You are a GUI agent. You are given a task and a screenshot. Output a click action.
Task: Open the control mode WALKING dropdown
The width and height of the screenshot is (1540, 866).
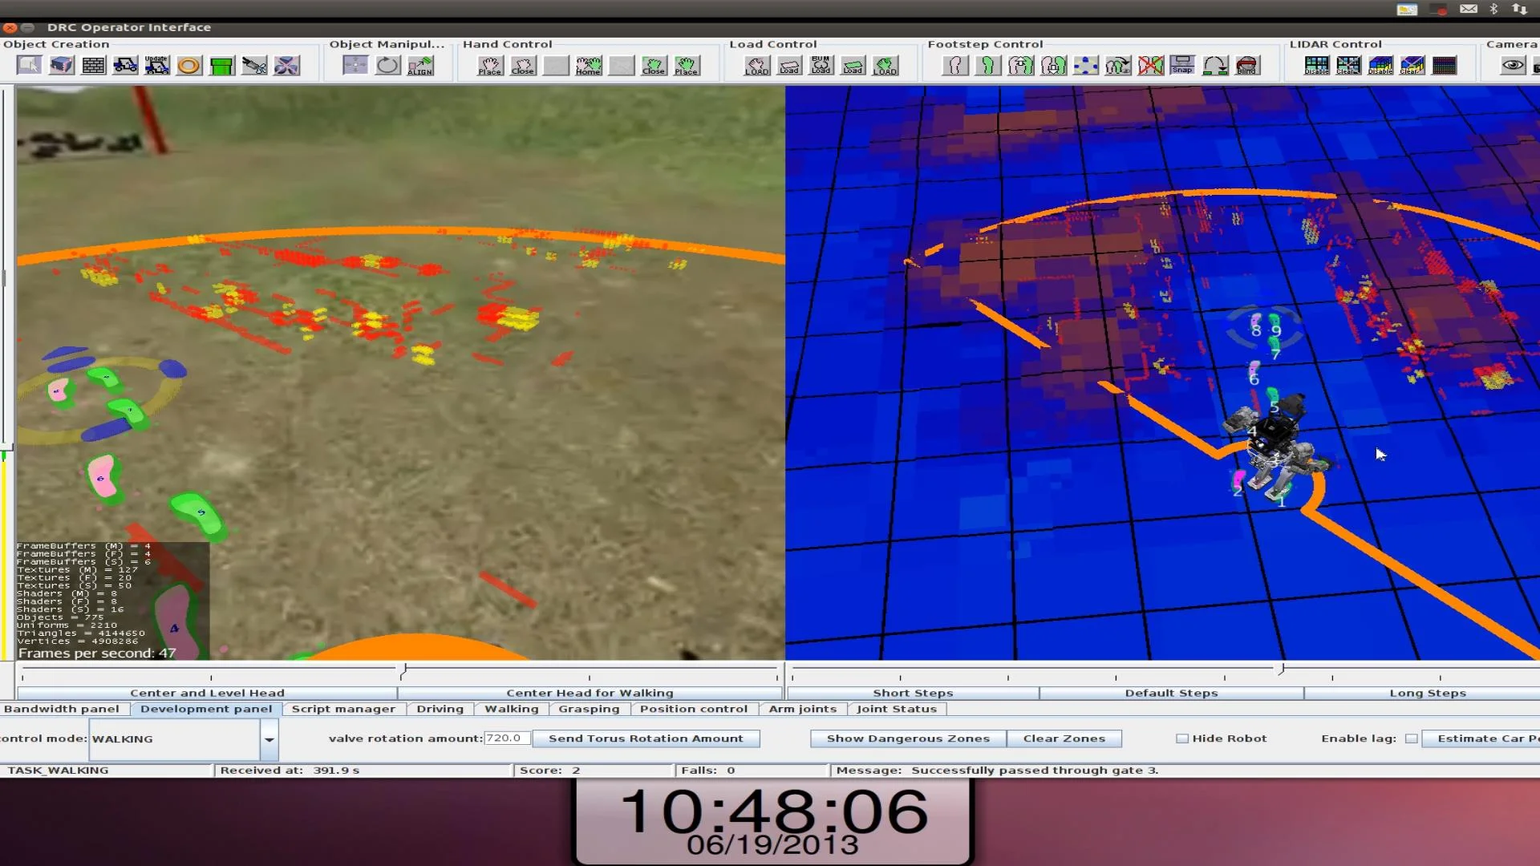[173, 739]
